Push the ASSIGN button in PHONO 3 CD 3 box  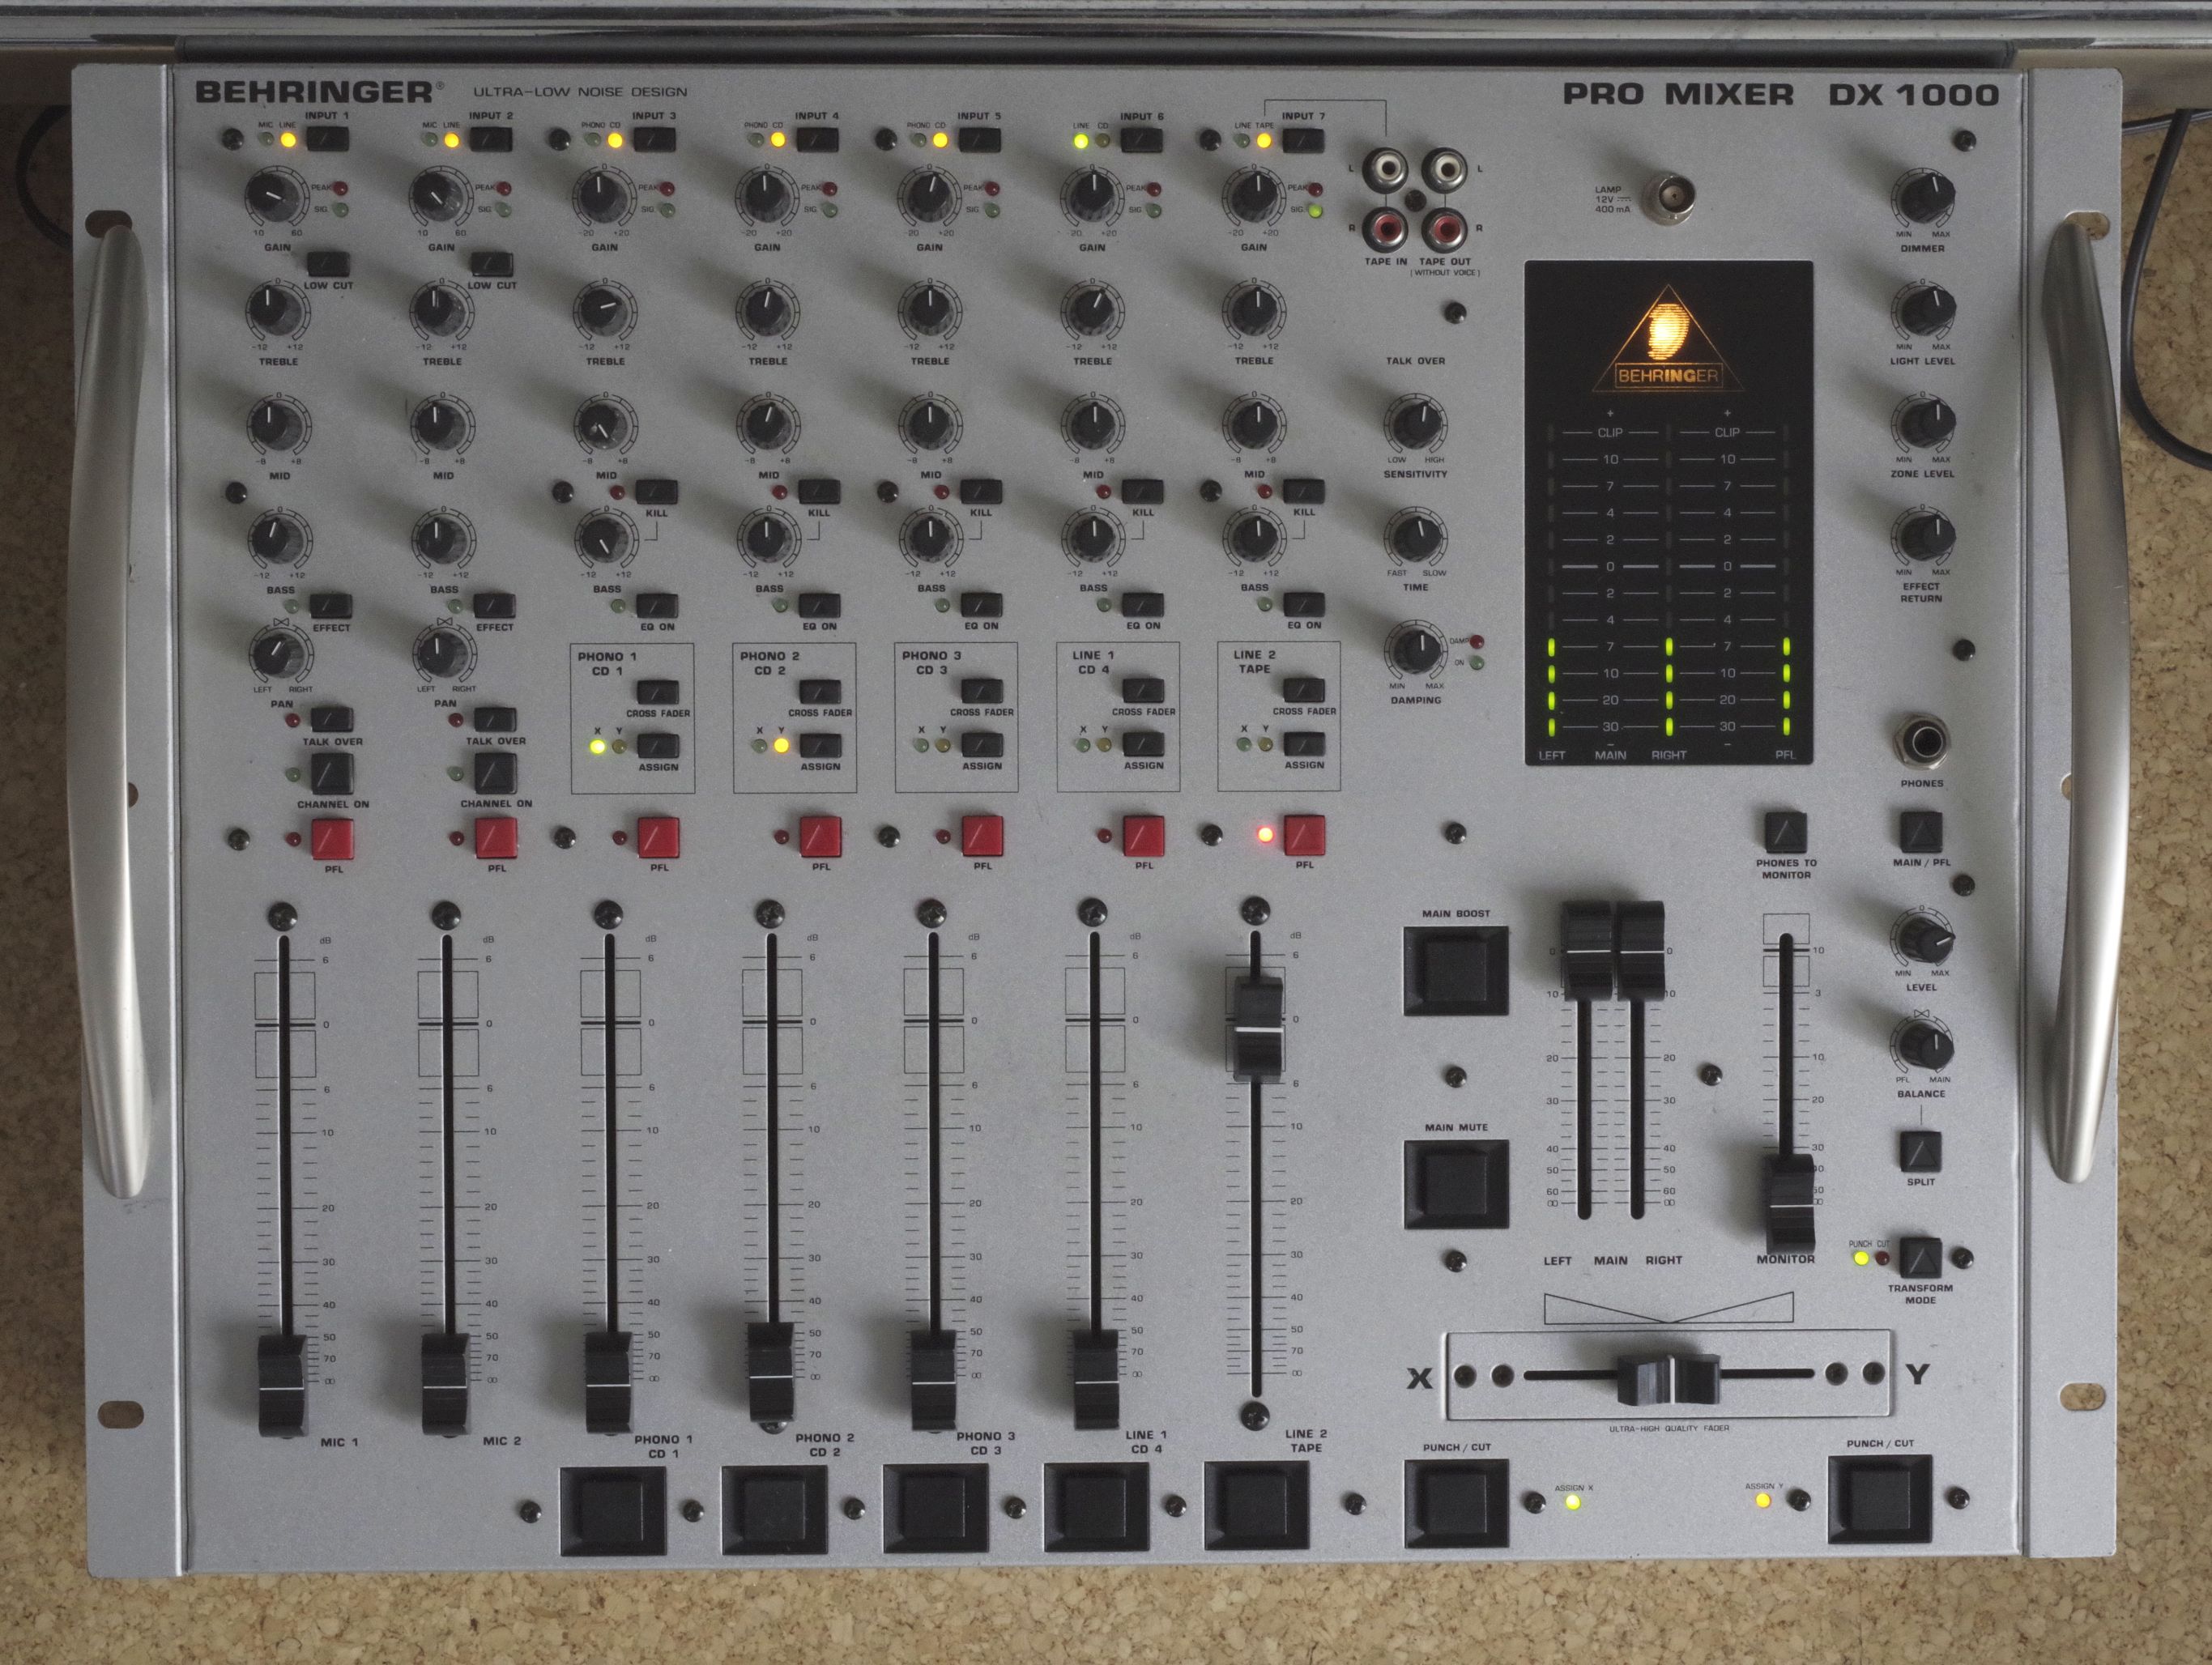982,745
